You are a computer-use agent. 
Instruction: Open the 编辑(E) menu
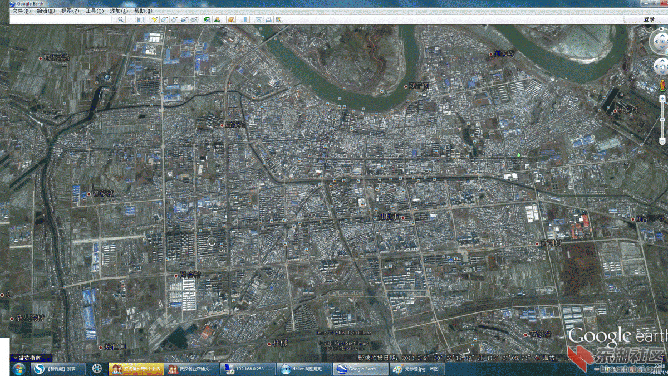pos(46,11)
